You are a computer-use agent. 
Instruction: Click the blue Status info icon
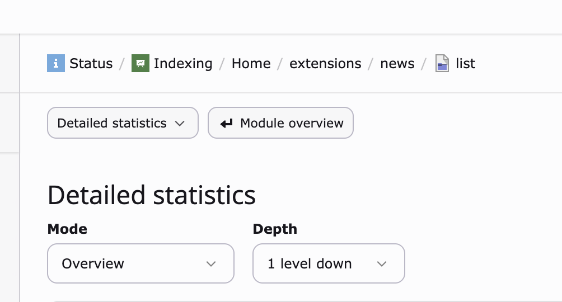(x=55, y=63)
